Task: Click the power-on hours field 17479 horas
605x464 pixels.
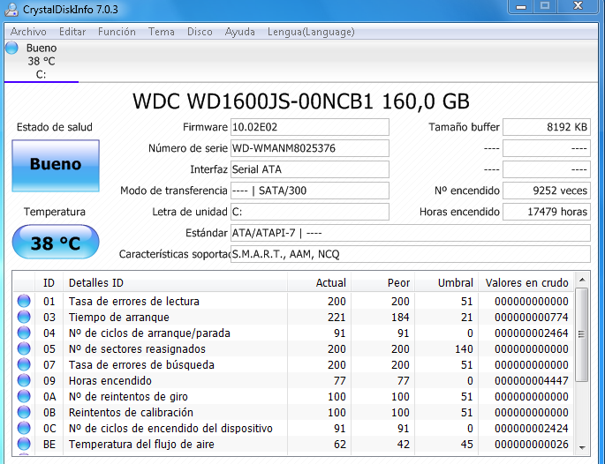Action: coord(547,212)
